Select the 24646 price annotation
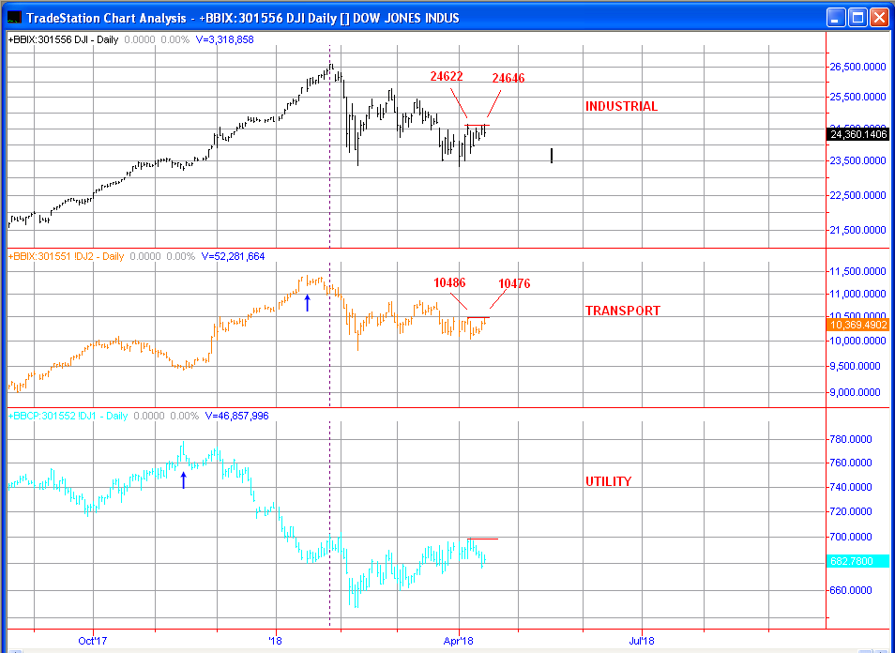Image resolution: width=895 pixels, height=653 pixels. [x=508, y=78]
